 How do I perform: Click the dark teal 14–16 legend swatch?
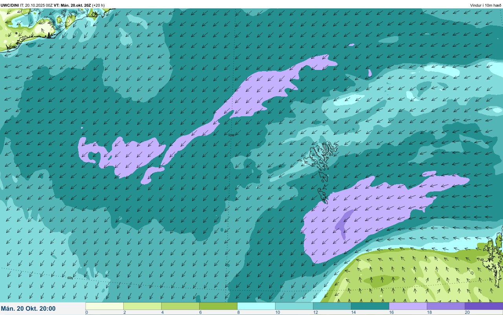pyautogui.click(x=370, y=306)
